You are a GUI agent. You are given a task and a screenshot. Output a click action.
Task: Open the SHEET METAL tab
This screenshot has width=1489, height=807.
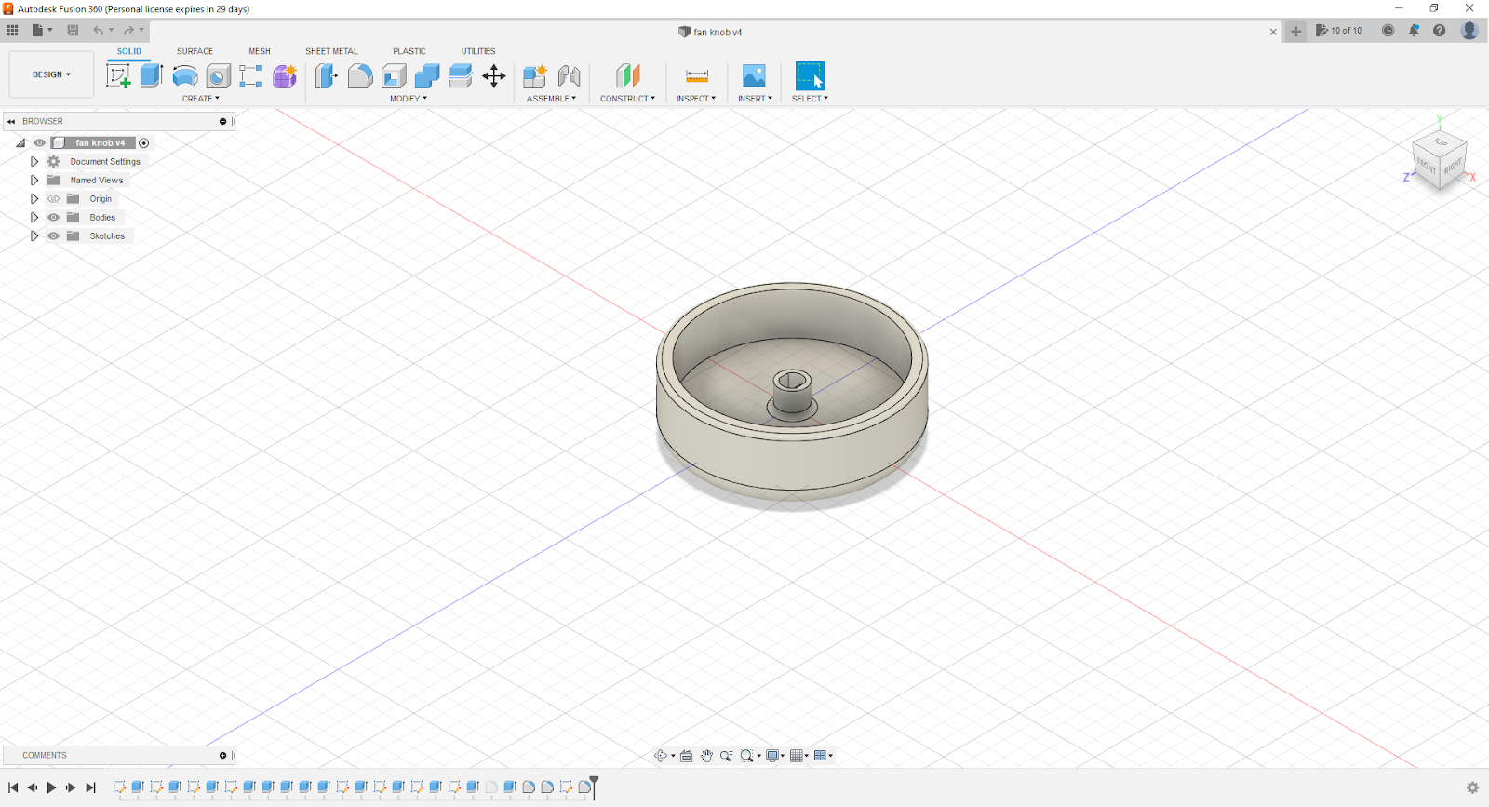point(331,51)
